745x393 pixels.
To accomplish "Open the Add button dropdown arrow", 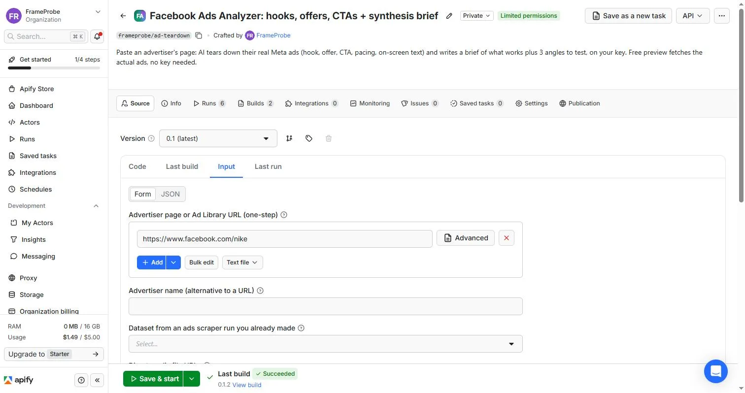I will coord(173,262).
